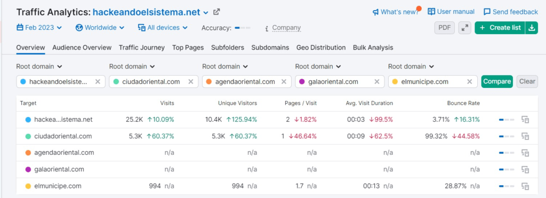The width and height of the screenshot is (546, 198).
Task: Click the Bounce Rate column header
Action: pos(463,103)
